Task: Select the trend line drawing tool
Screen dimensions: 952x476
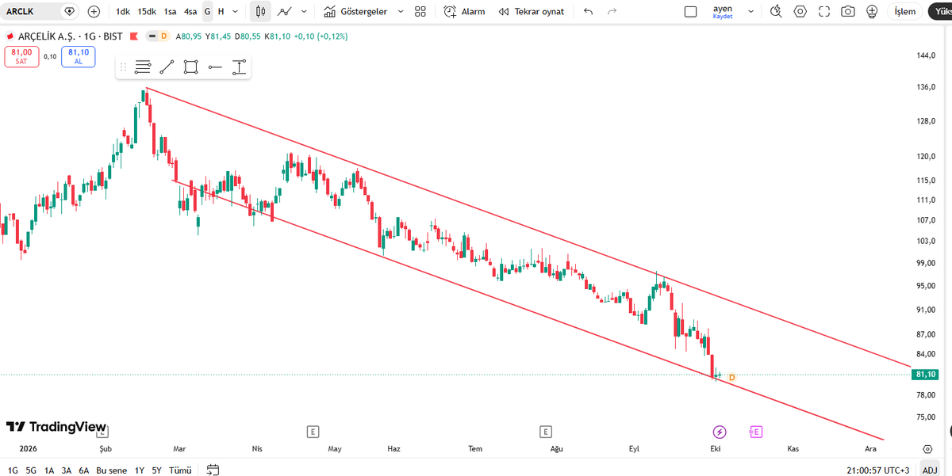Action: [x=167, y=67]
